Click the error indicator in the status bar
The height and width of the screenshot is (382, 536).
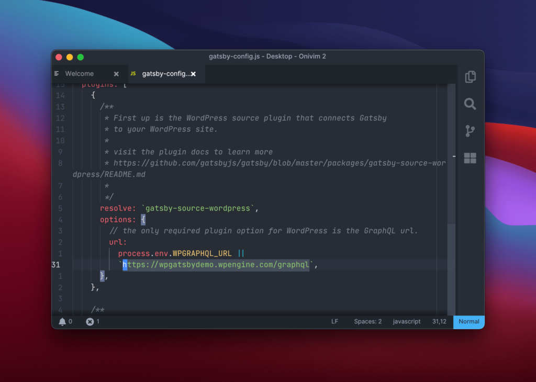tap(90, 322)
